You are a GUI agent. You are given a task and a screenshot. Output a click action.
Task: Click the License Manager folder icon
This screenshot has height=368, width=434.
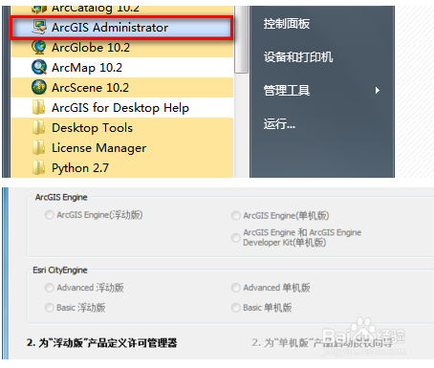pos(39,147)
